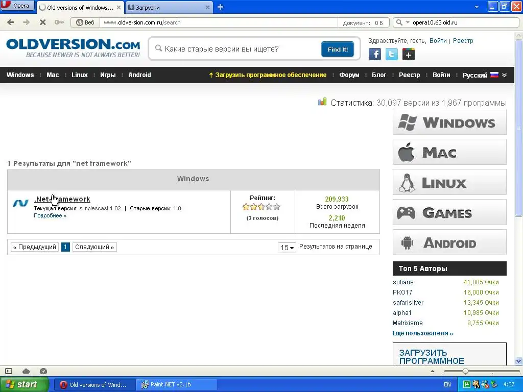Click the EN language indicator in tray
Viewport: 523px width, 392px height.
pyautogui.click(x=447, y=384)
